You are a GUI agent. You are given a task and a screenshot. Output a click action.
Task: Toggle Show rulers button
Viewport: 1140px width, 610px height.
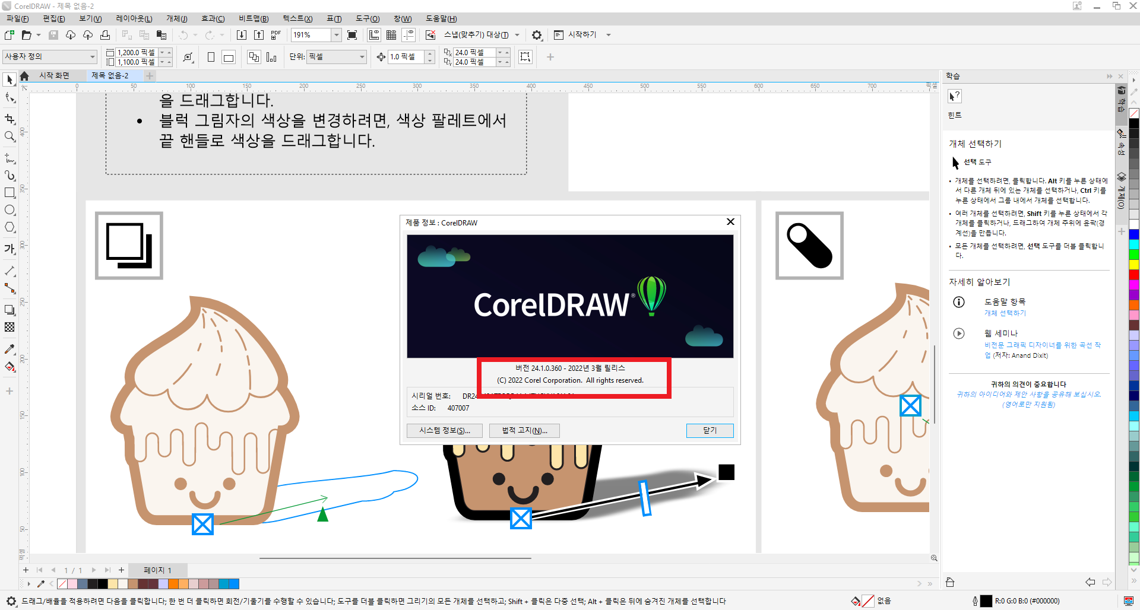click(x=375, y=35)
